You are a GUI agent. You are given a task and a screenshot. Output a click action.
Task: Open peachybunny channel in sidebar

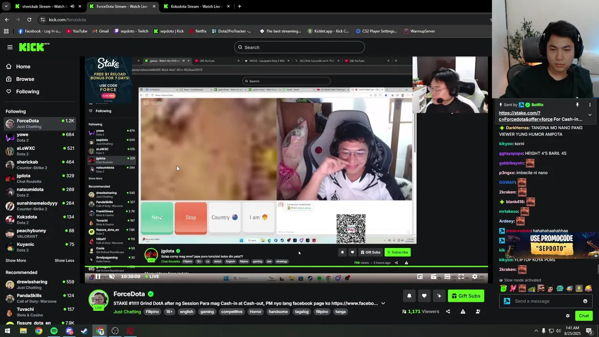(40, 233)
